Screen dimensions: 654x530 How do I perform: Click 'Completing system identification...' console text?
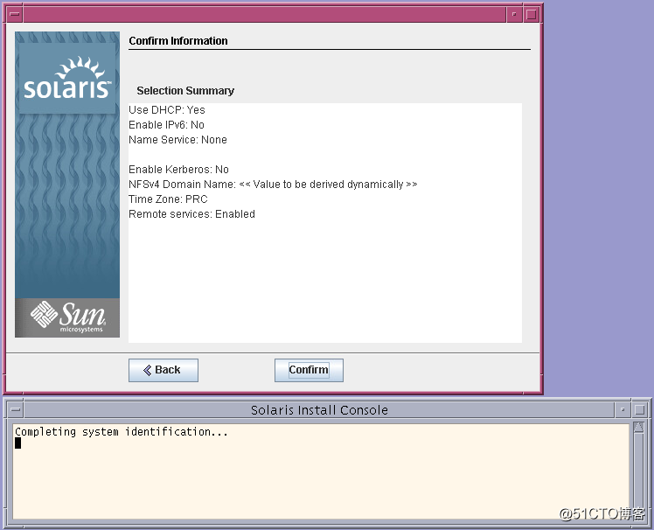[122, 431]
